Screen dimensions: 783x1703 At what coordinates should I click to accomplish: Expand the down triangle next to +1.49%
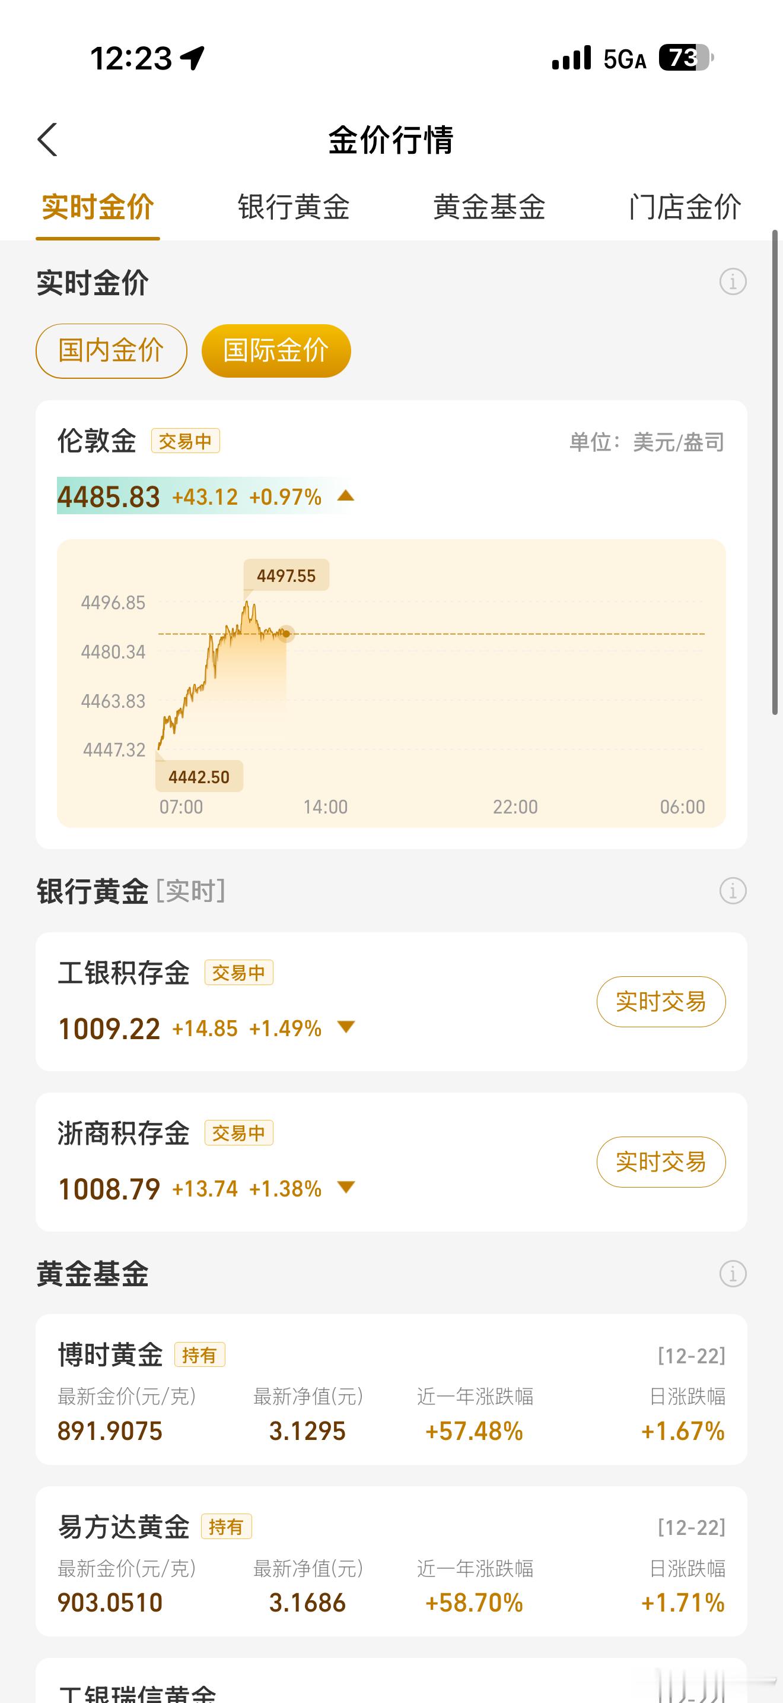coord(346,1027)
